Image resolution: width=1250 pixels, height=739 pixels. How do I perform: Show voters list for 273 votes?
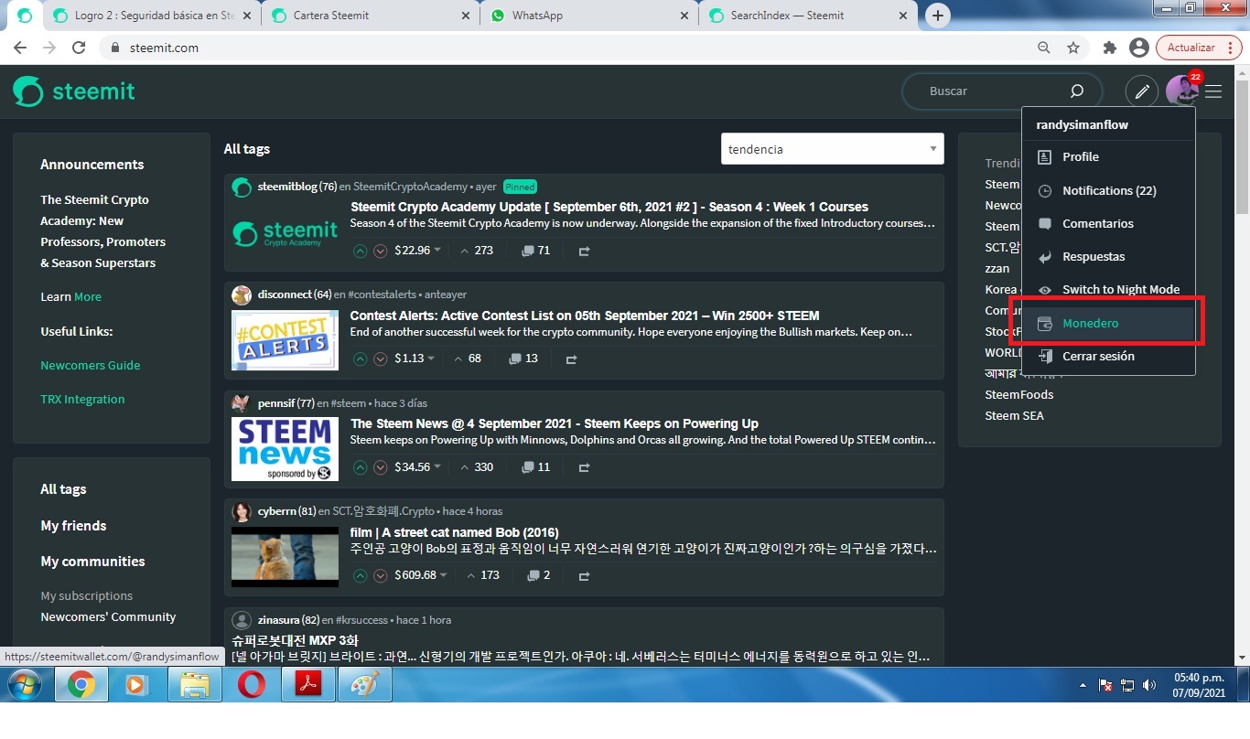476,251
